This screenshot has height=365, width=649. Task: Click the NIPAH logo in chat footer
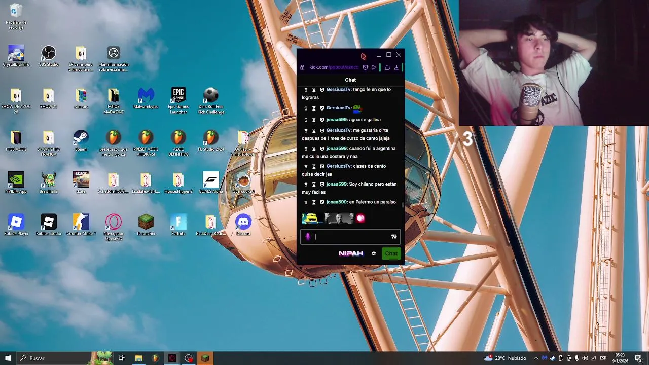(x=351, y=253)
